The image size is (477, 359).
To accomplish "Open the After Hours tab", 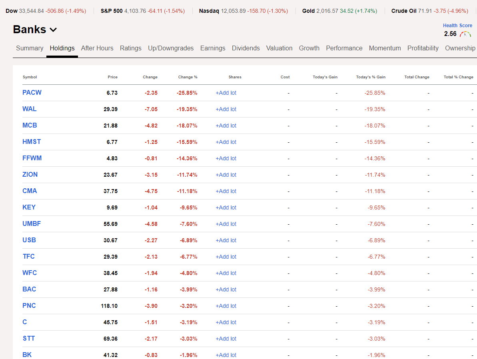I will click(97, 48).
